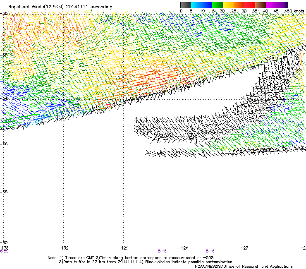Click the purple '5:18' time label

[210, 251]
